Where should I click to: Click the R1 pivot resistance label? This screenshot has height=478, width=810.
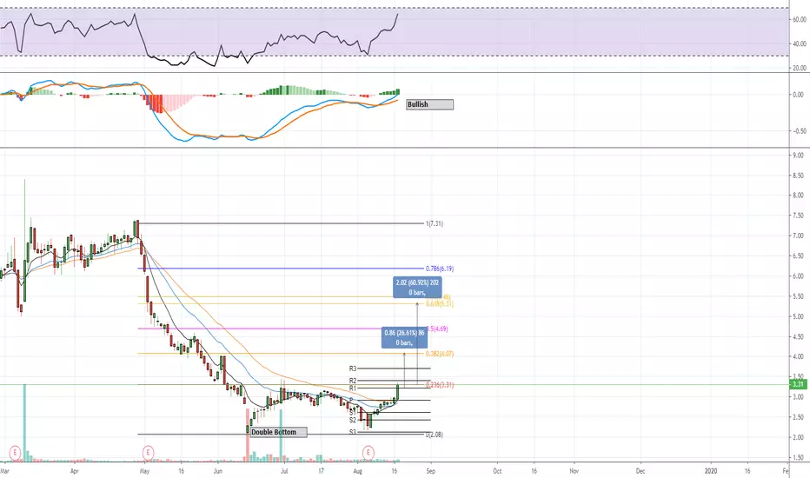(353, 388)
